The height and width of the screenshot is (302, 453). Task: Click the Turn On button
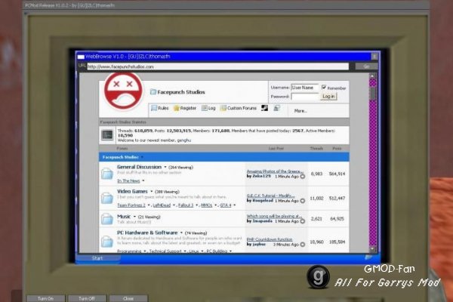(x=46, y=298)
